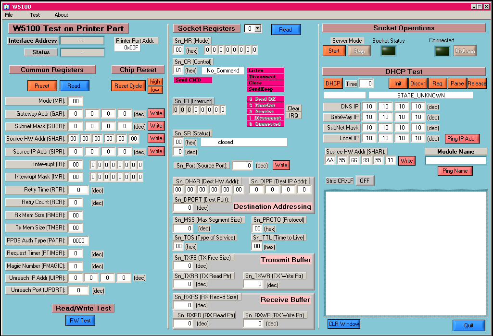Click the 2 Receive interrupt flag
This screenshot has height=336, width=493.
pyautogui.click(x=265, y=111)
